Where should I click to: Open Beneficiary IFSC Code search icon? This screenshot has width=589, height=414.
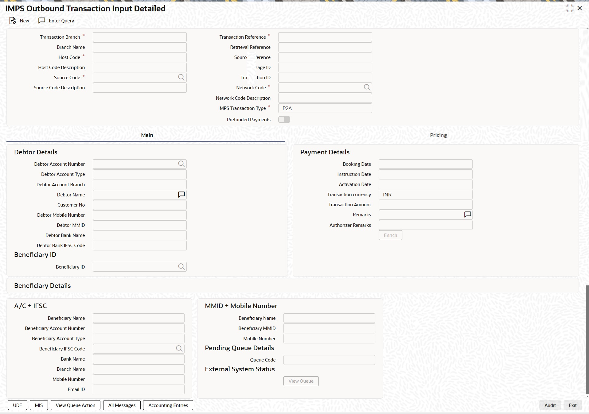179,349
